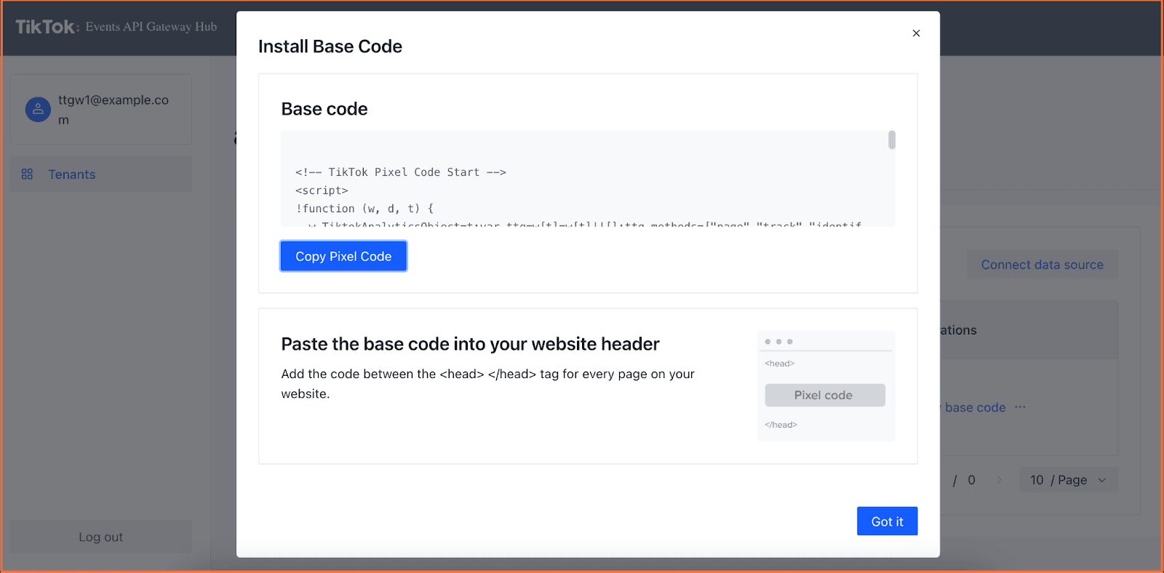Click the next page chevron in pagination

999,480
